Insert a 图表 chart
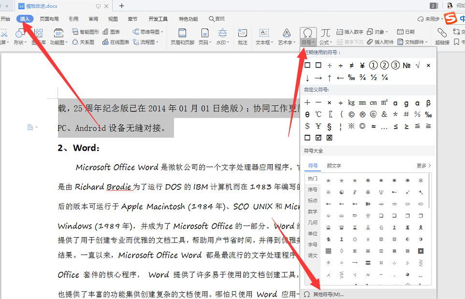This screenshot has height=299, width=465. pos(111,32)
